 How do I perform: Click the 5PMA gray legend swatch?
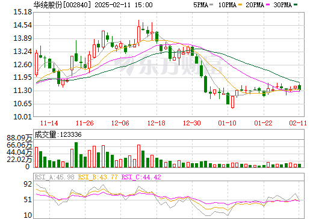click(x=211, y=5)
